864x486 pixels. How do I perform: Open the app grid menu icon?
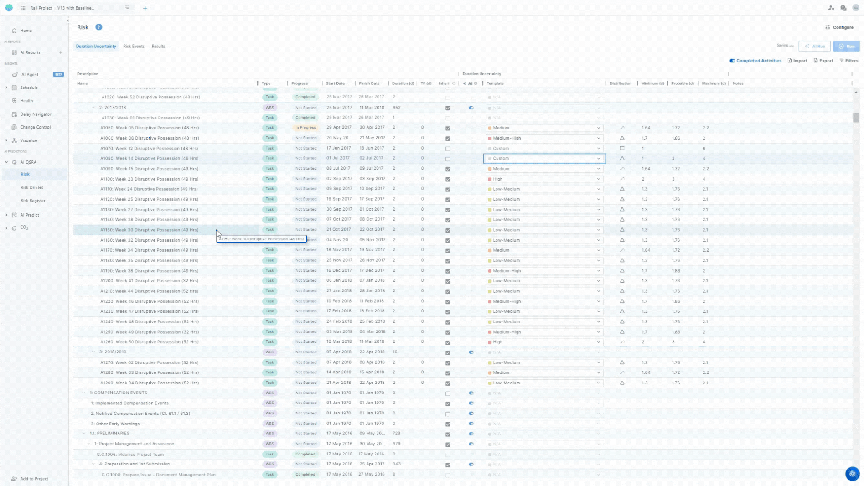23,8
